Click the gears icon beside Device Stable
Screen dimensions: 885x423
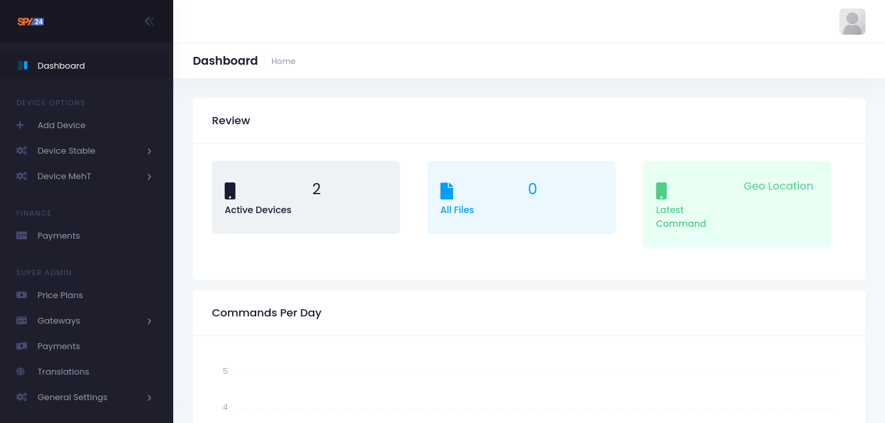point(22,150)
